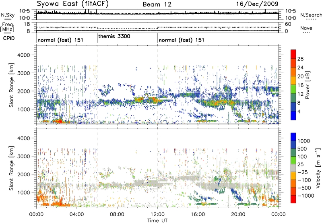Click the "24" label on the power scale

click(300, 68)
